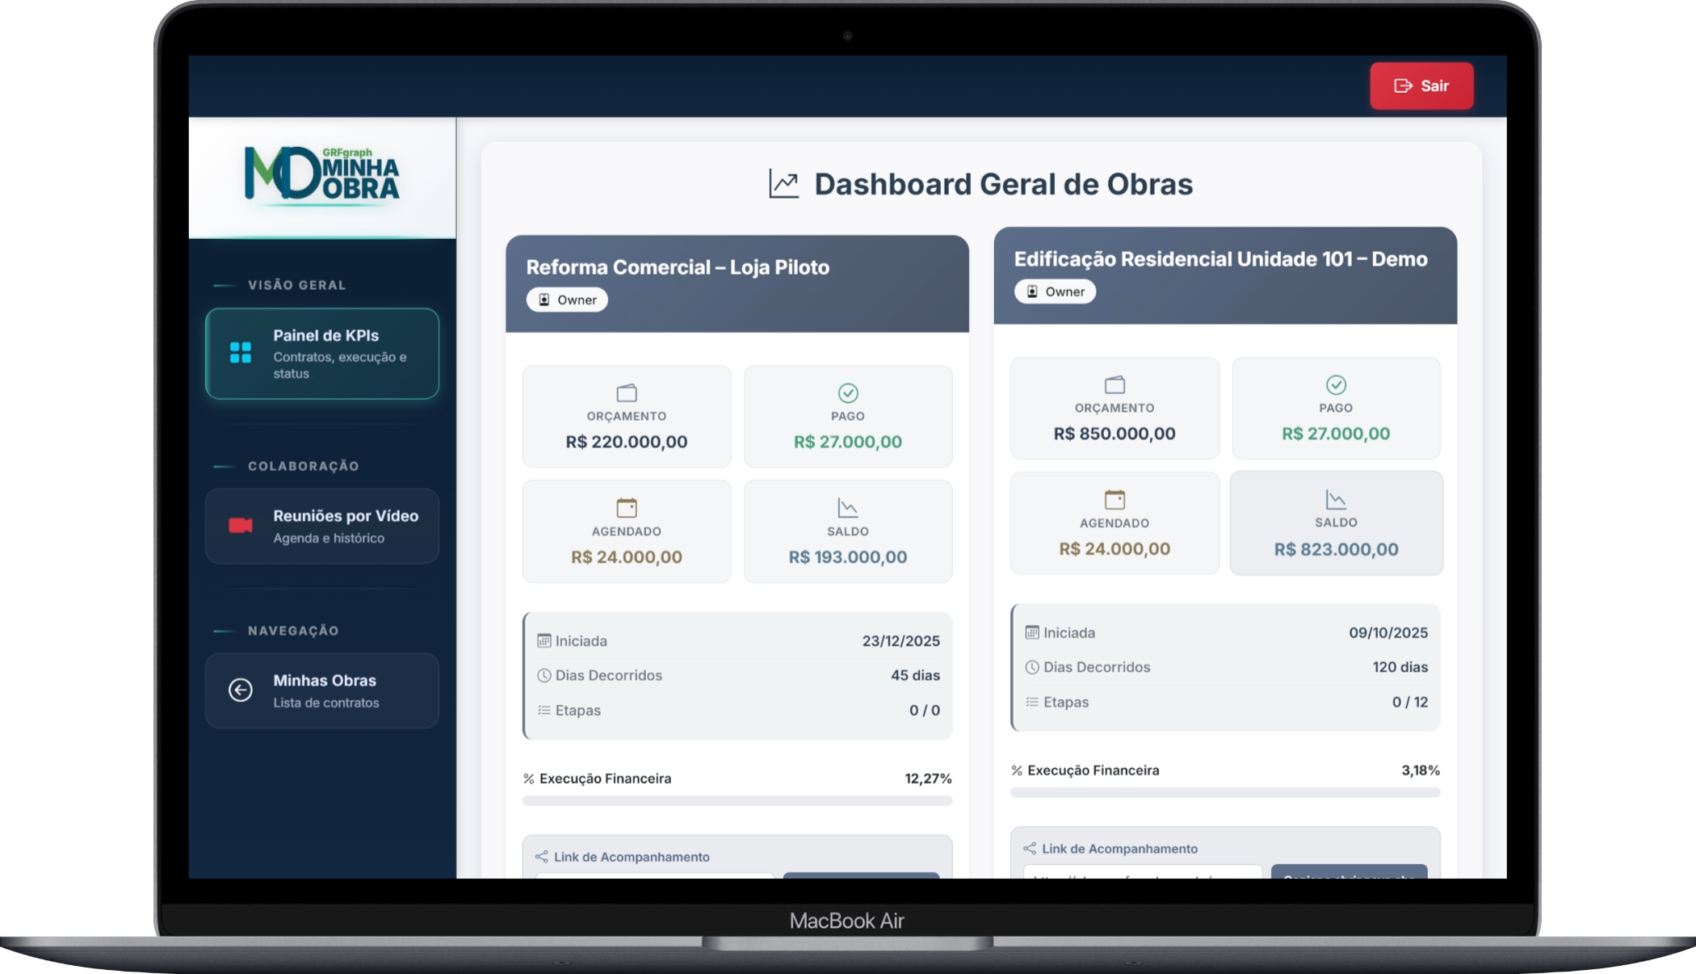Click the MinhaObra logo in sidebar
The height and width of the screenshot is (974, 1696).
(322, 174)
